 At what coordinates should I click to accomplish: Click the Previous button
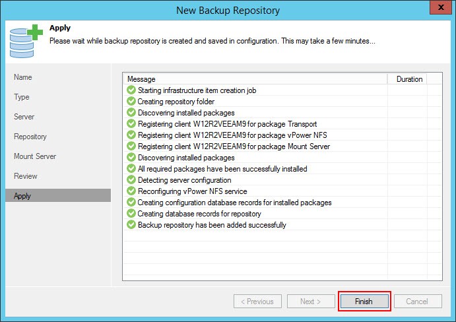[x=257, y=302]
